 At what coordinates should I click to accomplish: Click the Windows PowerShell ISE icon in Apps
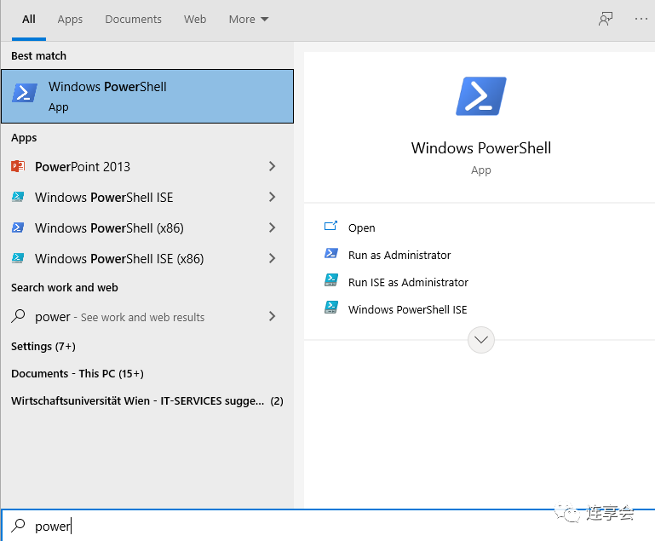click(x=18, y=197)
